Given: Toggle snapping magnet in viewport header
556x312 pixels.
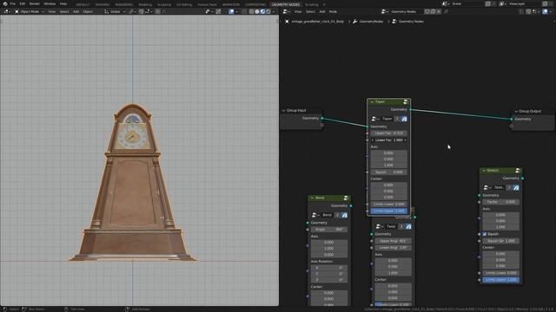Looking at the screenshot, I should tap(141, 11).
